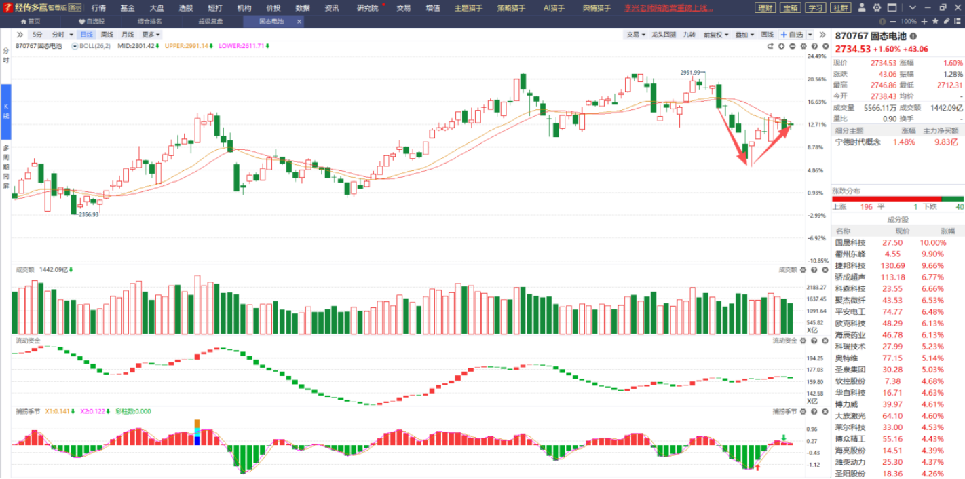The height and width of the screenshot is (479, 965).
Task: Switch to the 自选股 tab
Action: tap(92, 21)
